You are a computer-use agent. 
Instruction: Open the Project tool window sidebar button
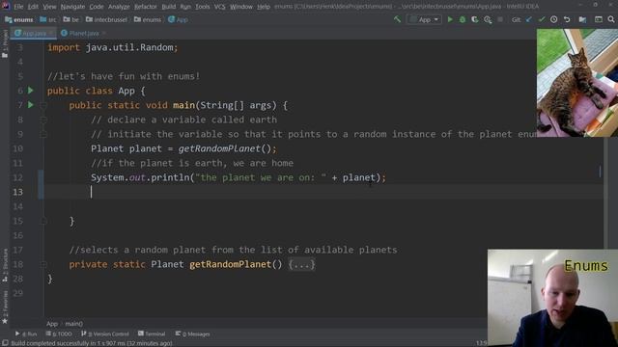[5, 44]
